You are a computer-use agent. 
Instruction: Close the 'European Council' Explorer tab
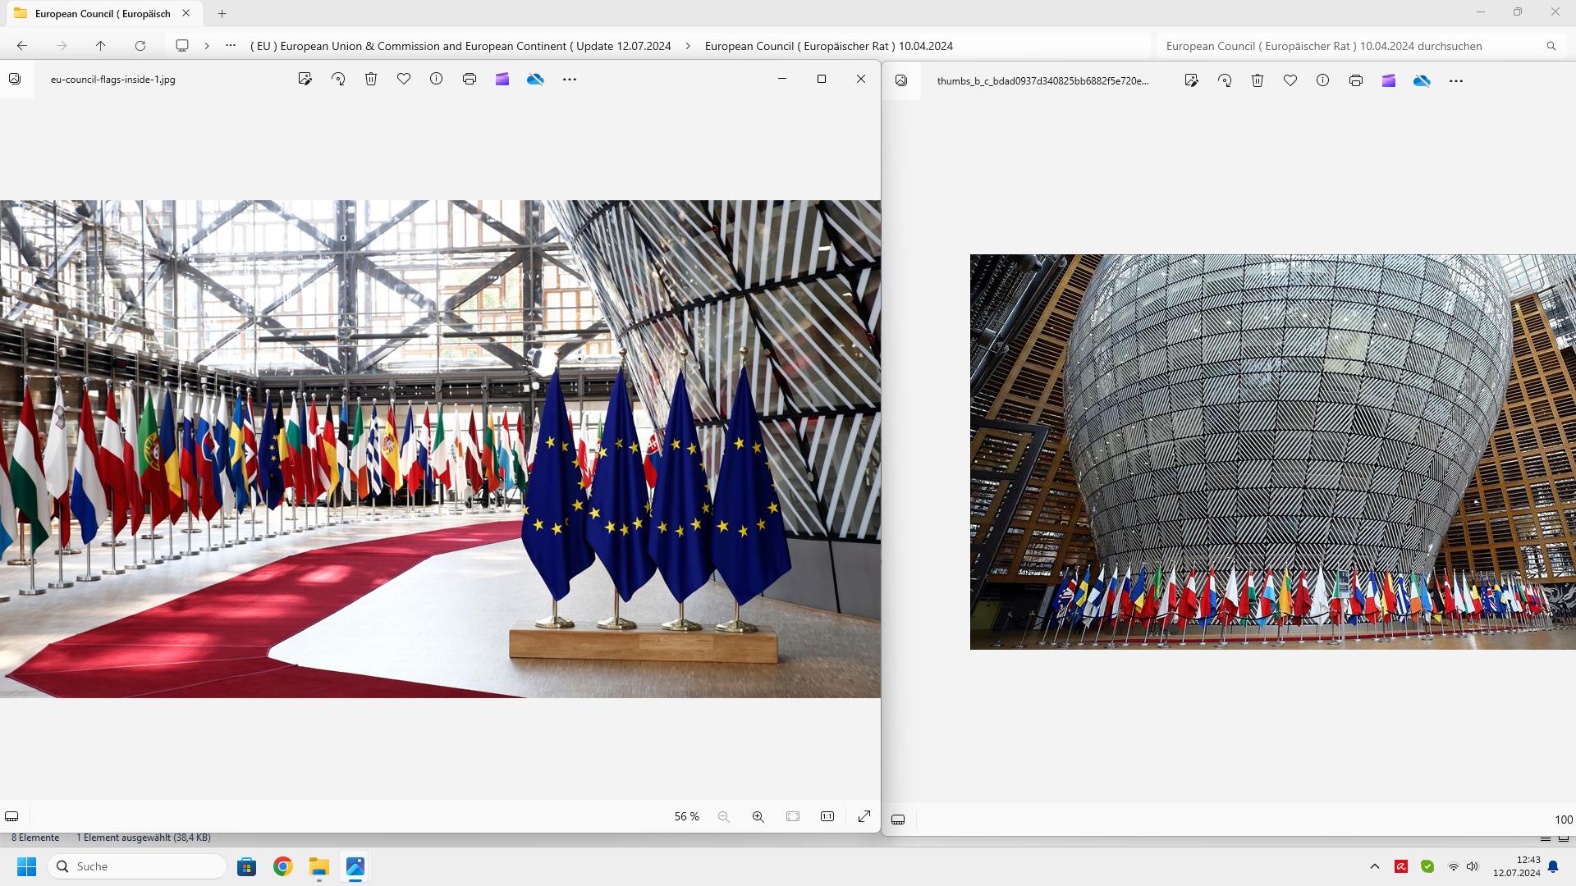(186, 13)
